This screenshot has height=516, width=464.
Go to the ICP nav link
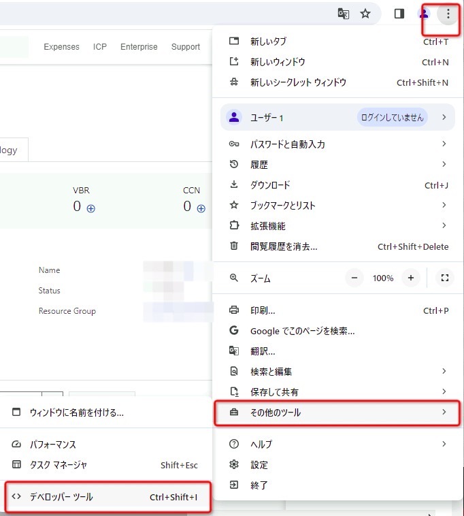[x=99, y=47]
